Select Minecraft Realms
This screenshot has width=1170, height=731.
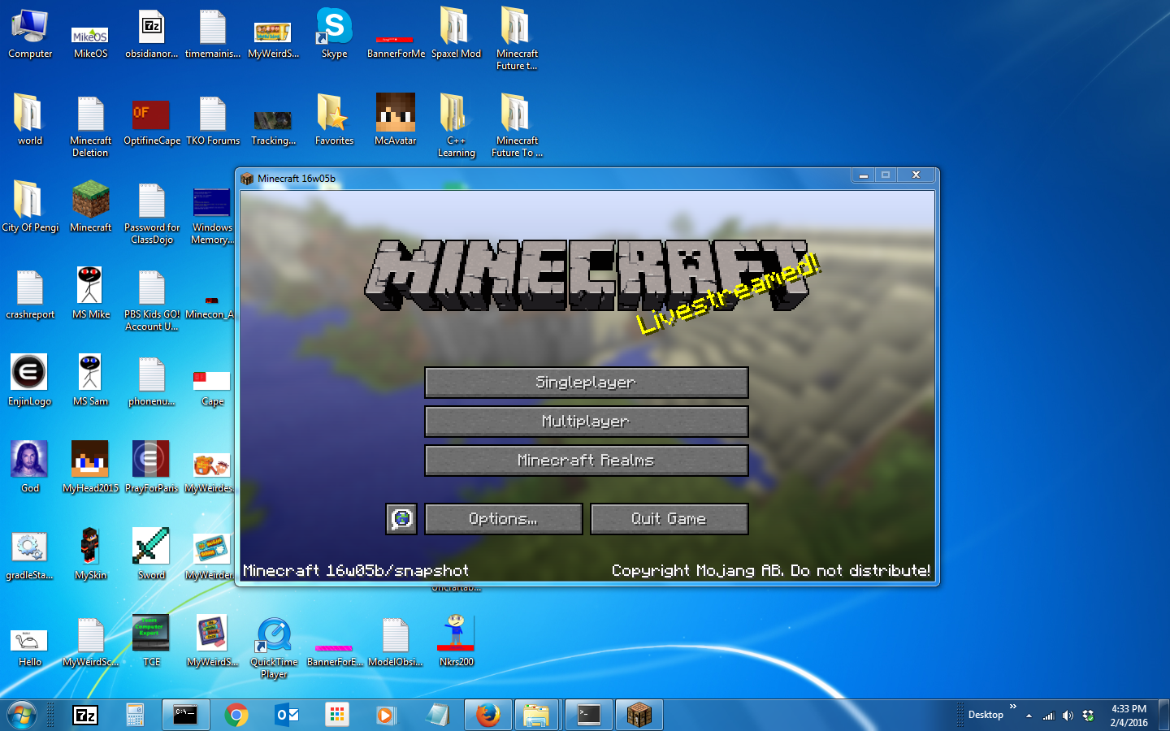(x=586, y=461)
